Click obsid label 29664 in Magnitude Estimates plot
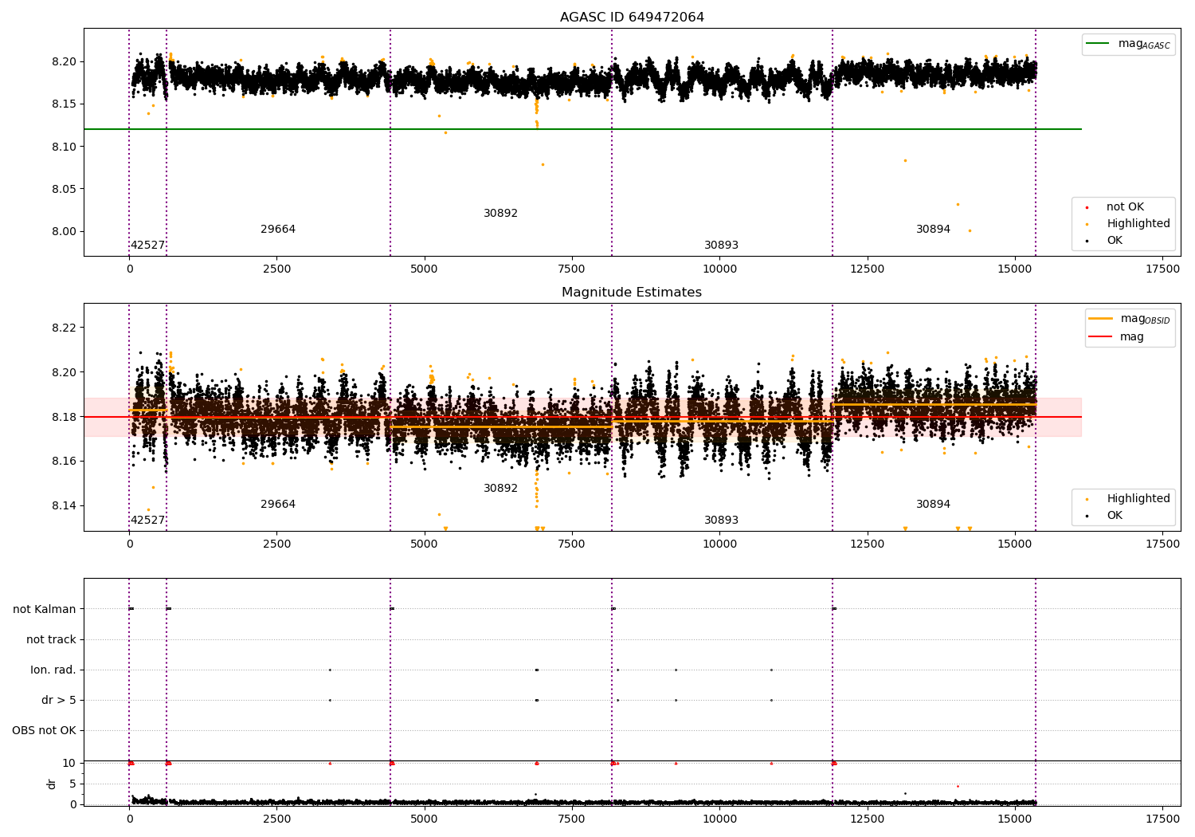 click(278, 505)
